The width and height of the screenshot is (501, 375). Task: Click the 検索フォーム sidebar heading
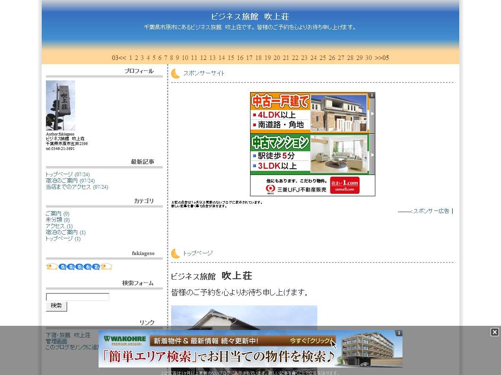point(138,283)
